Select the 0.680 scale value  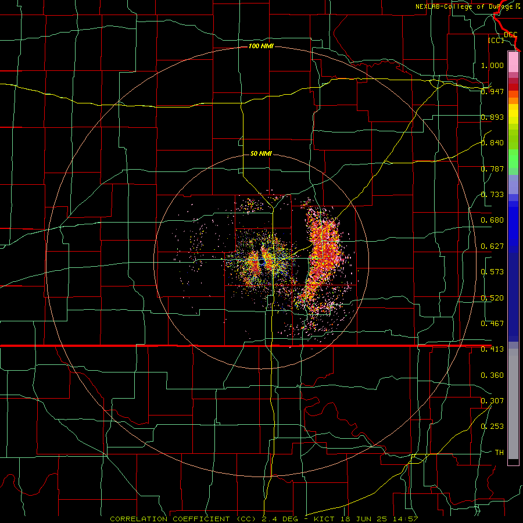[x=492, y=220]
